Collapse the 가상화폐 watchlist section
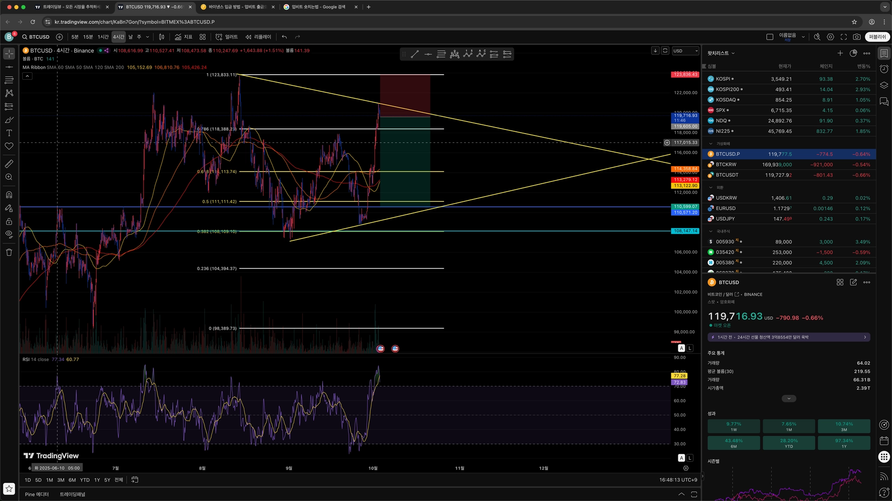This screenshot has height=501, width=892. point(710,144)
